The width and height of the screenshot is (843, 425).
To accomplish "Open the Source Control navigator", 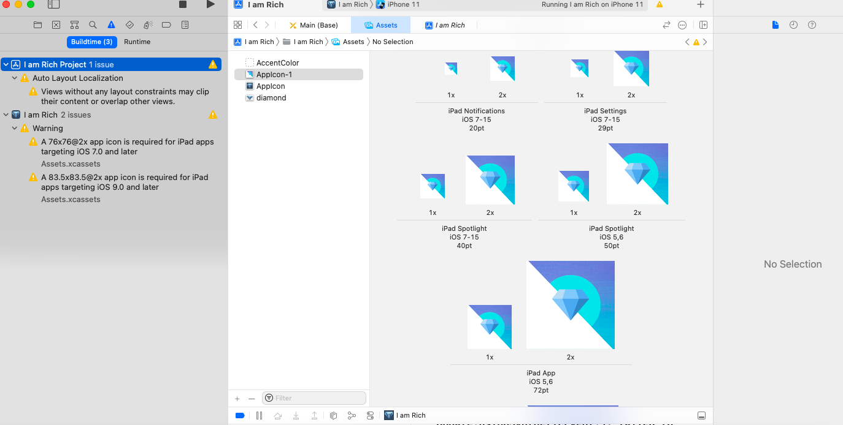I will click(x=56, y=25).
